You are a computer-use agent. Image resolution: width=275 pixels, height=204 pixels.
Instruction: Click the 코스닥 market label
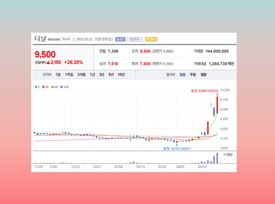click(66, 39)
